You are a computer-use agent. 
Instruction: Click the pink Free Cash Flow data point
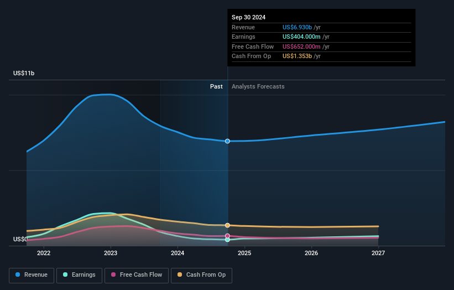(228, 236)
